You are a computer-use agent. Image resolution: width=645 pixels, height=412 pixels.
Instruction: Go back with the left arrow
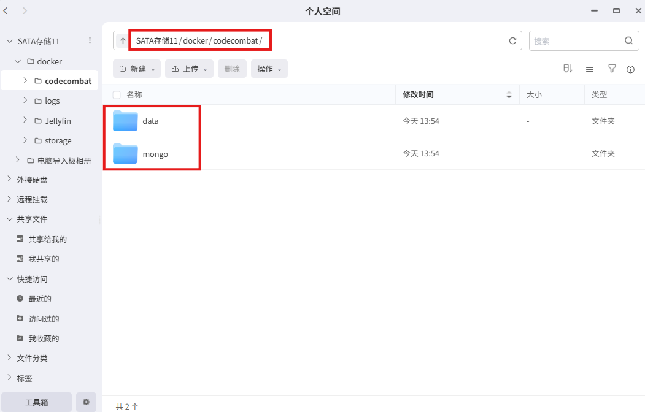[6, 10]
